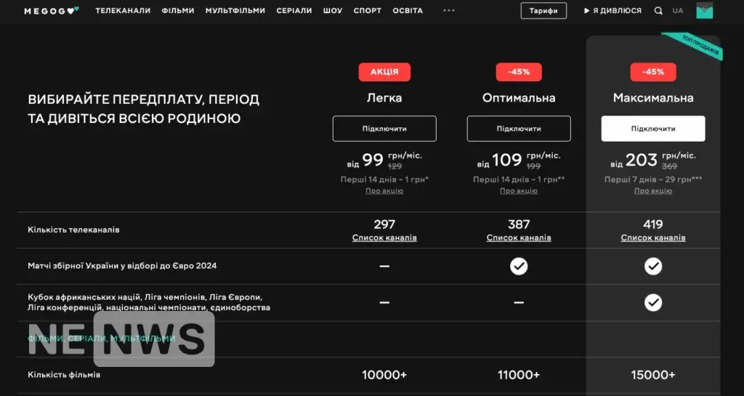Open ФІЛЬМИ menu item

point(178,10)
